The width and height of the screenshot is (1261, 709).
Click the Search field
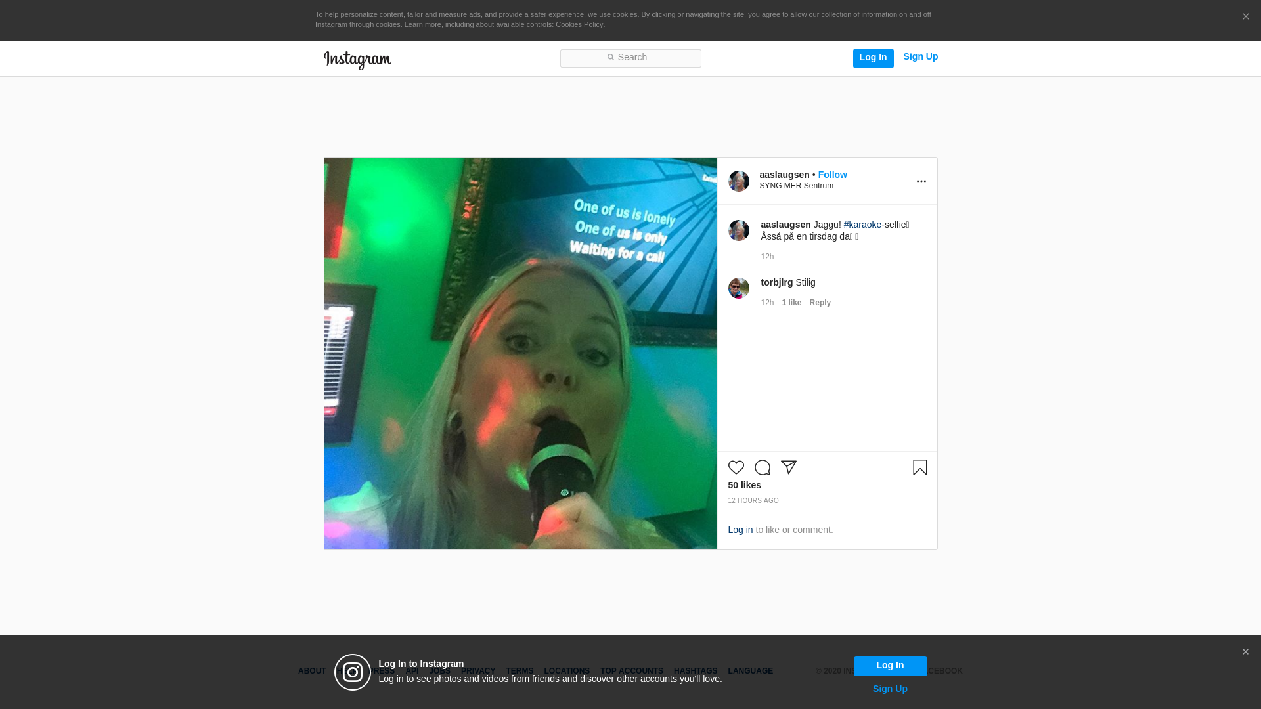click(x=630, y=58)
